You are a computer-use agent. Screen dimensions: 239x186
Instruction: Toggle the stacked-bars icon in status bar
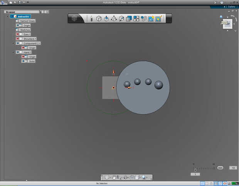point(216,183)
